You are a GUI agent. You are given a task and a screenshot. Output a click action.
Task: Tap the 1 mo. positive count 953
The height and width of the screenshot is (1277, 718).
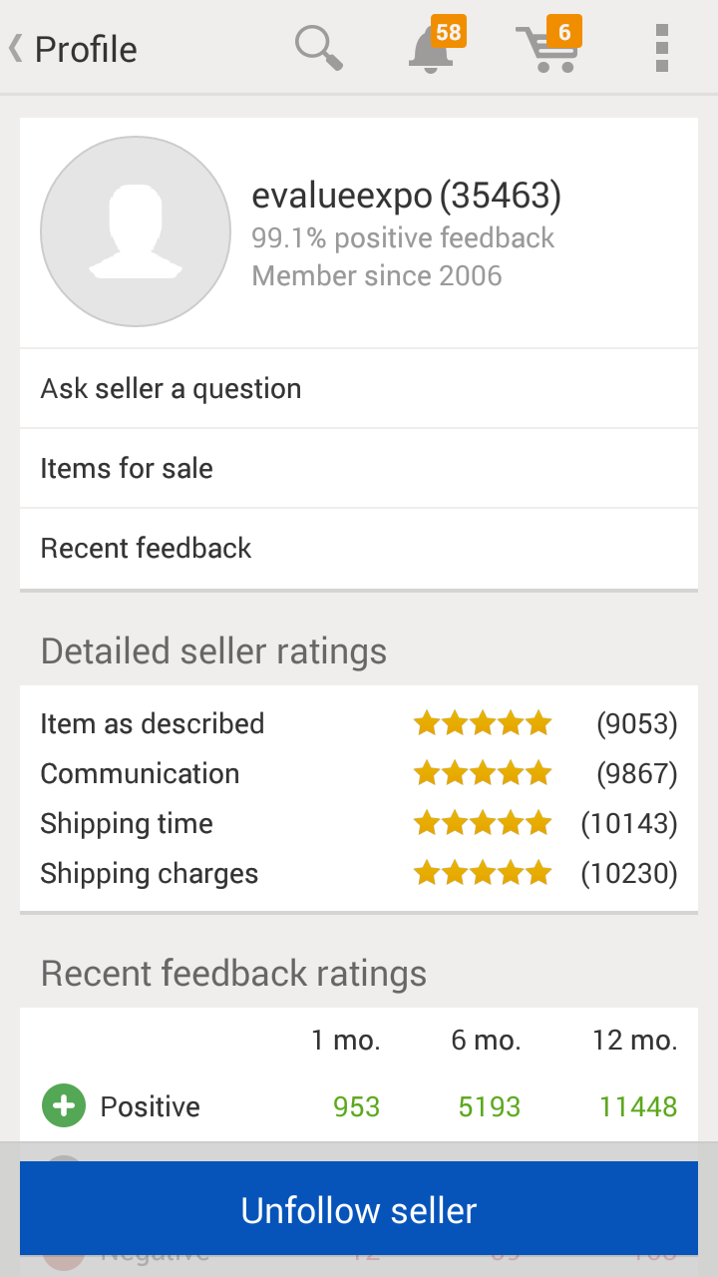tap(356, 1106)
